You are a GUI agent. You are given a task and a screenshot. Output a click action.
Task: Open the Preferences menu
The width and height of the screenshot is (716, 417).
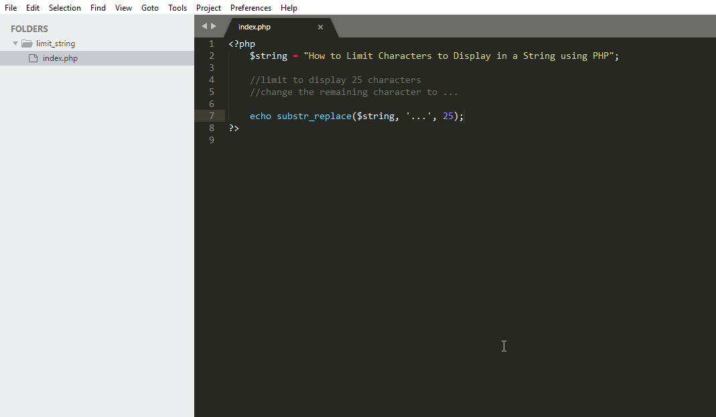point(250,7)
